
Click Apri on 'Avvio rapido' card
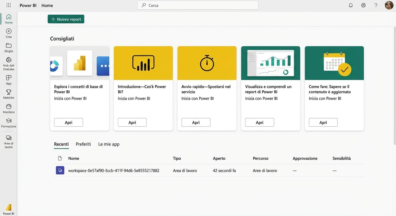coord(196,122)
